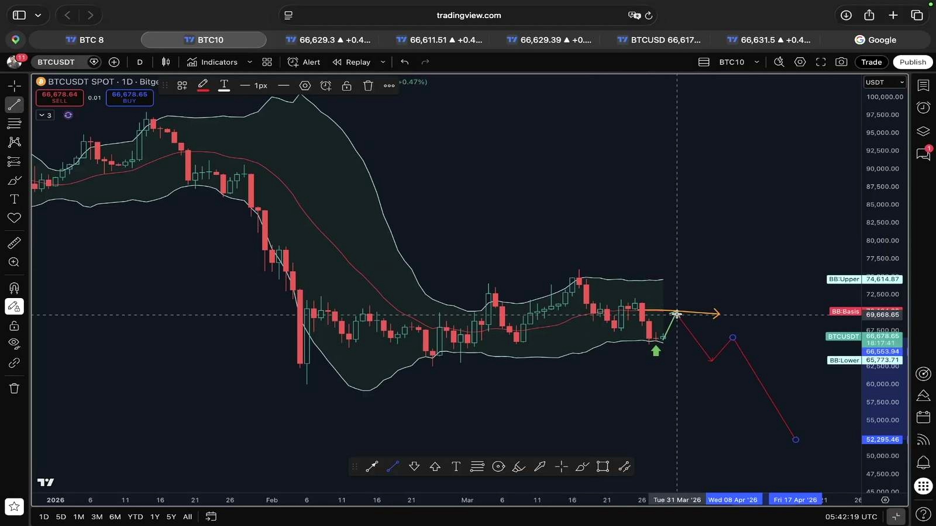Open more options in drawing toolbar
The width and height of the screenshot is (936, 526).
tap(389, 86)
